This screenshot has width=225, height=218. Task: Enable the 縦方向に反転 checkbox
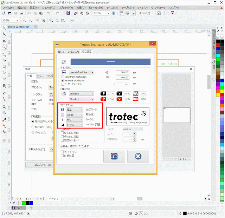click(x=62, y=133)
